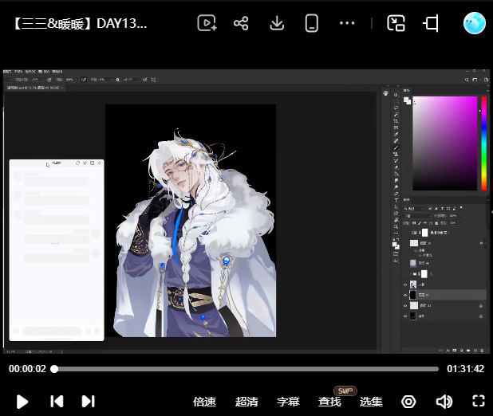Select the selected black layer thumbnail

412,295
